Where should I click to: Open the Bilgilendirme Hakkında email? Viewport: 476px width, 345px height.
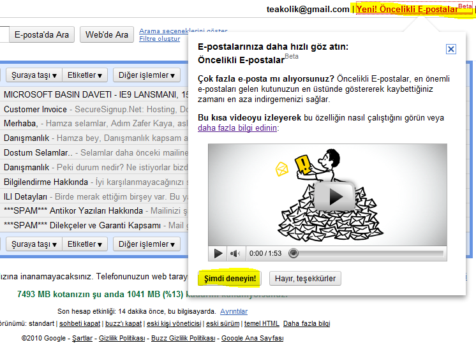(x=94, y=182)
